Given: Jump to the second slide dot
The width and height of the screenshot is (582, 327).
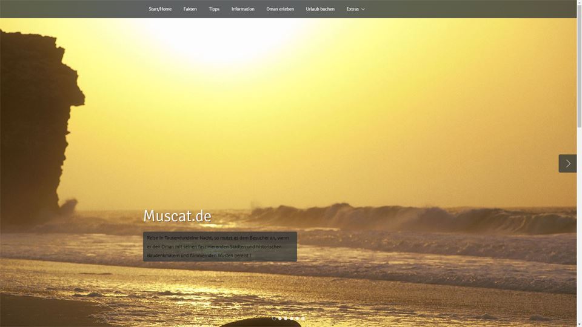Looking at the screenshot, I should click(x=280, y=318).
